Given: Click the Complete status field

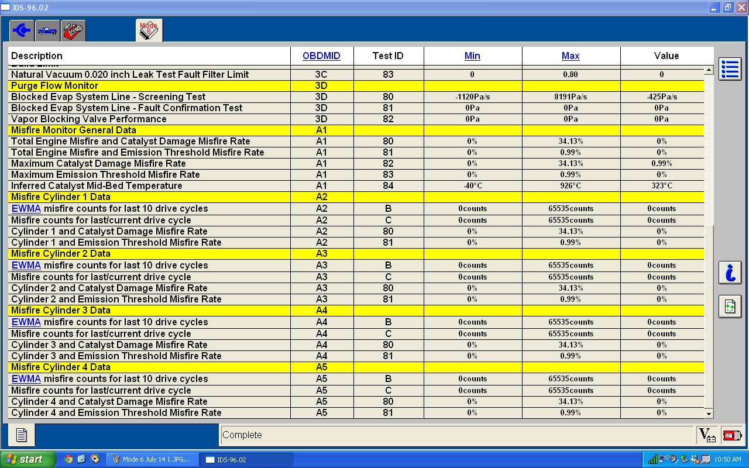Looking at the screenshot, I should [x=456, y=435].
